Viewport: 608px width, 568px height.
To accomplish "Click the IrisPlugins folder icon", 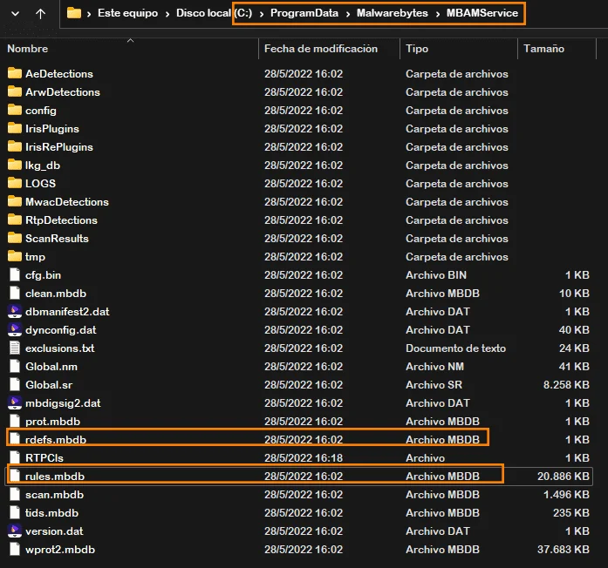I will click(x=15, y=128).
